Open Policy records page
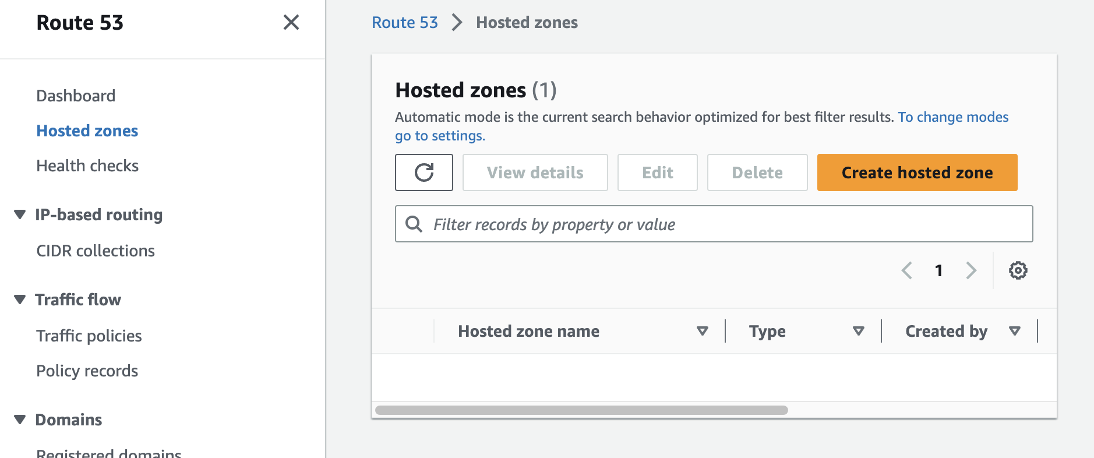 pos(87,371)
